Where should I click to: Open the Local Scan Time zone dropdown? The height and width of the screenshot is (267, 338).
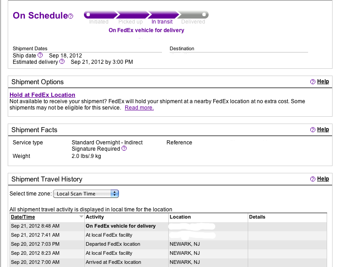tap(86, 194)
